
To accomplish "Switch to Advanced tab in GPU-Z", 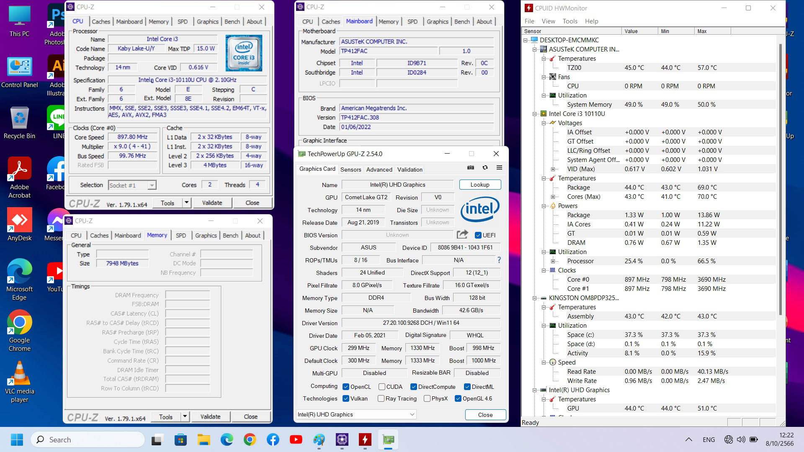I will pyautogui.click(x=379, y=169).
